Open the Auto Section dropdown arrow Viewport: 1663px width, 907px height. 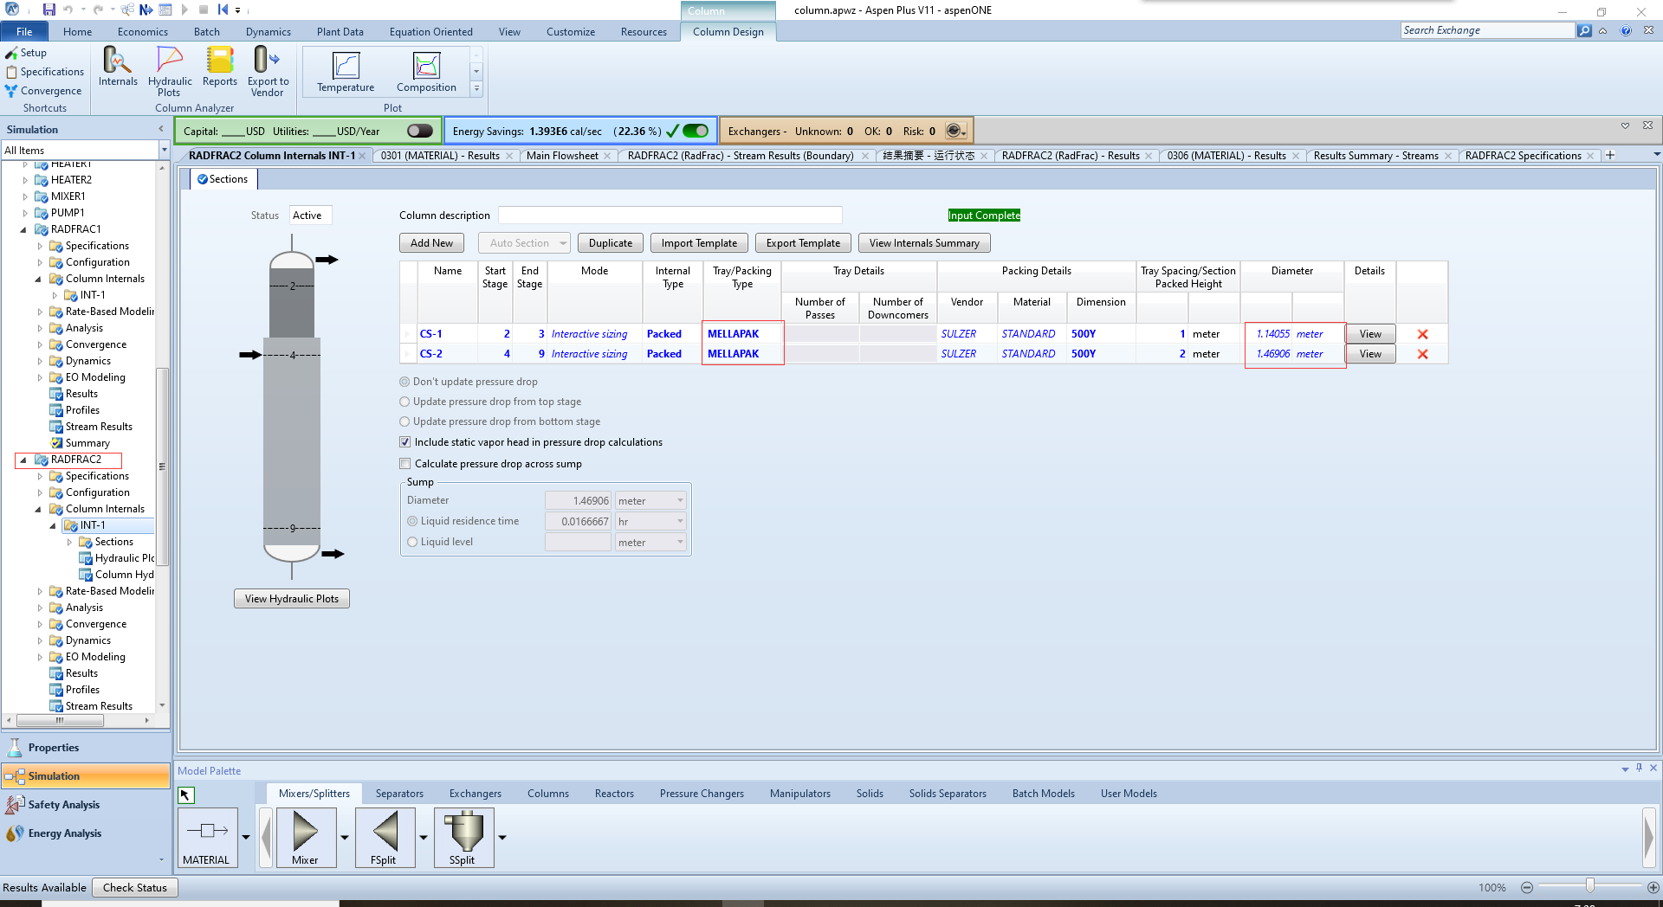[x=563, y=243]
